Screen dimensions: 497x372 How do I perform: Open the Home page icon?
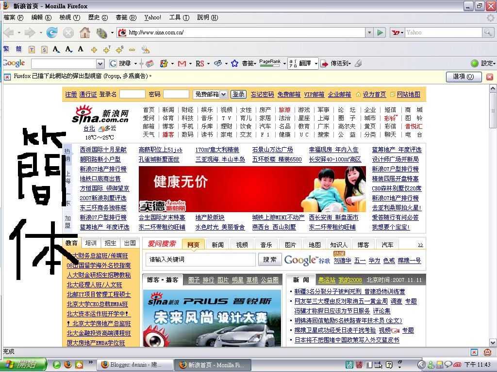tap(84, 32)
